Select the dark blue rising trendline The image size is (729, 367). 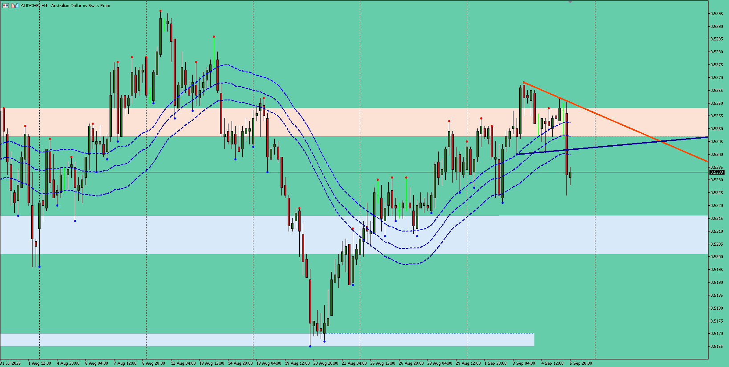pos(612,146)
